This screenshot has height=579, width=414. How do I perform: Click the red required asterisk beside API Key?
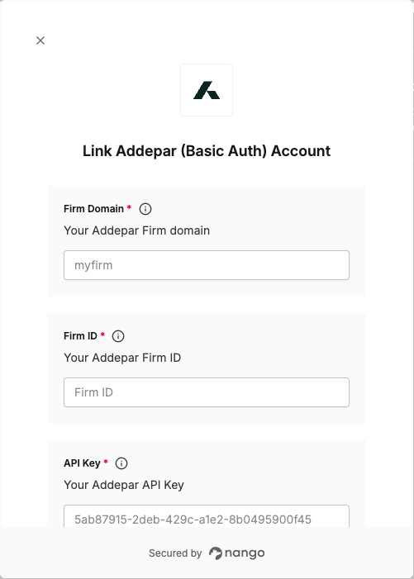[x=106, y=462]
